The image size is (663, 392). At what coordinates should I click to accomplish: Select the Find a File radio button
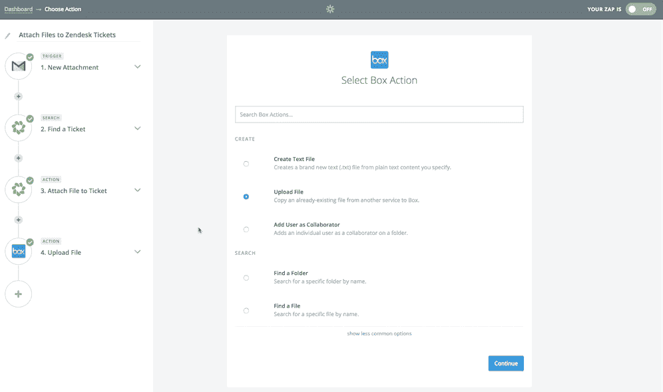coord(246,311)
